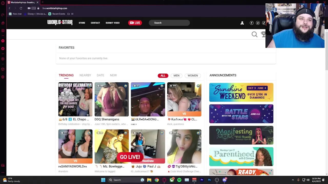328x184 pixels.
Task: Expand the AI bookmarks folder
Action: tap(70, 14)
